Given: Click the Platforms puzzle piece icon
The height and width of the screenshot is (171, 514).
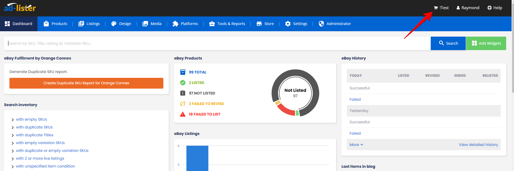Looking at the screenshot, I should [175, 24].
